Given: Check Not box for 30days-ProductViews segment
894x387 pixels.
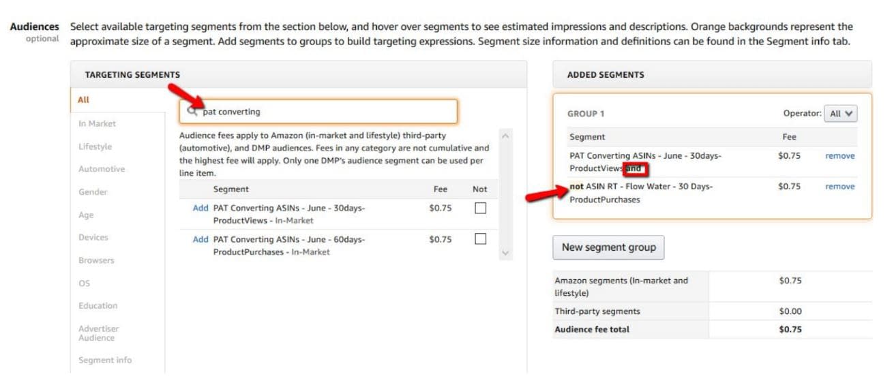Looking at the screenshot, I should (480, 208).
